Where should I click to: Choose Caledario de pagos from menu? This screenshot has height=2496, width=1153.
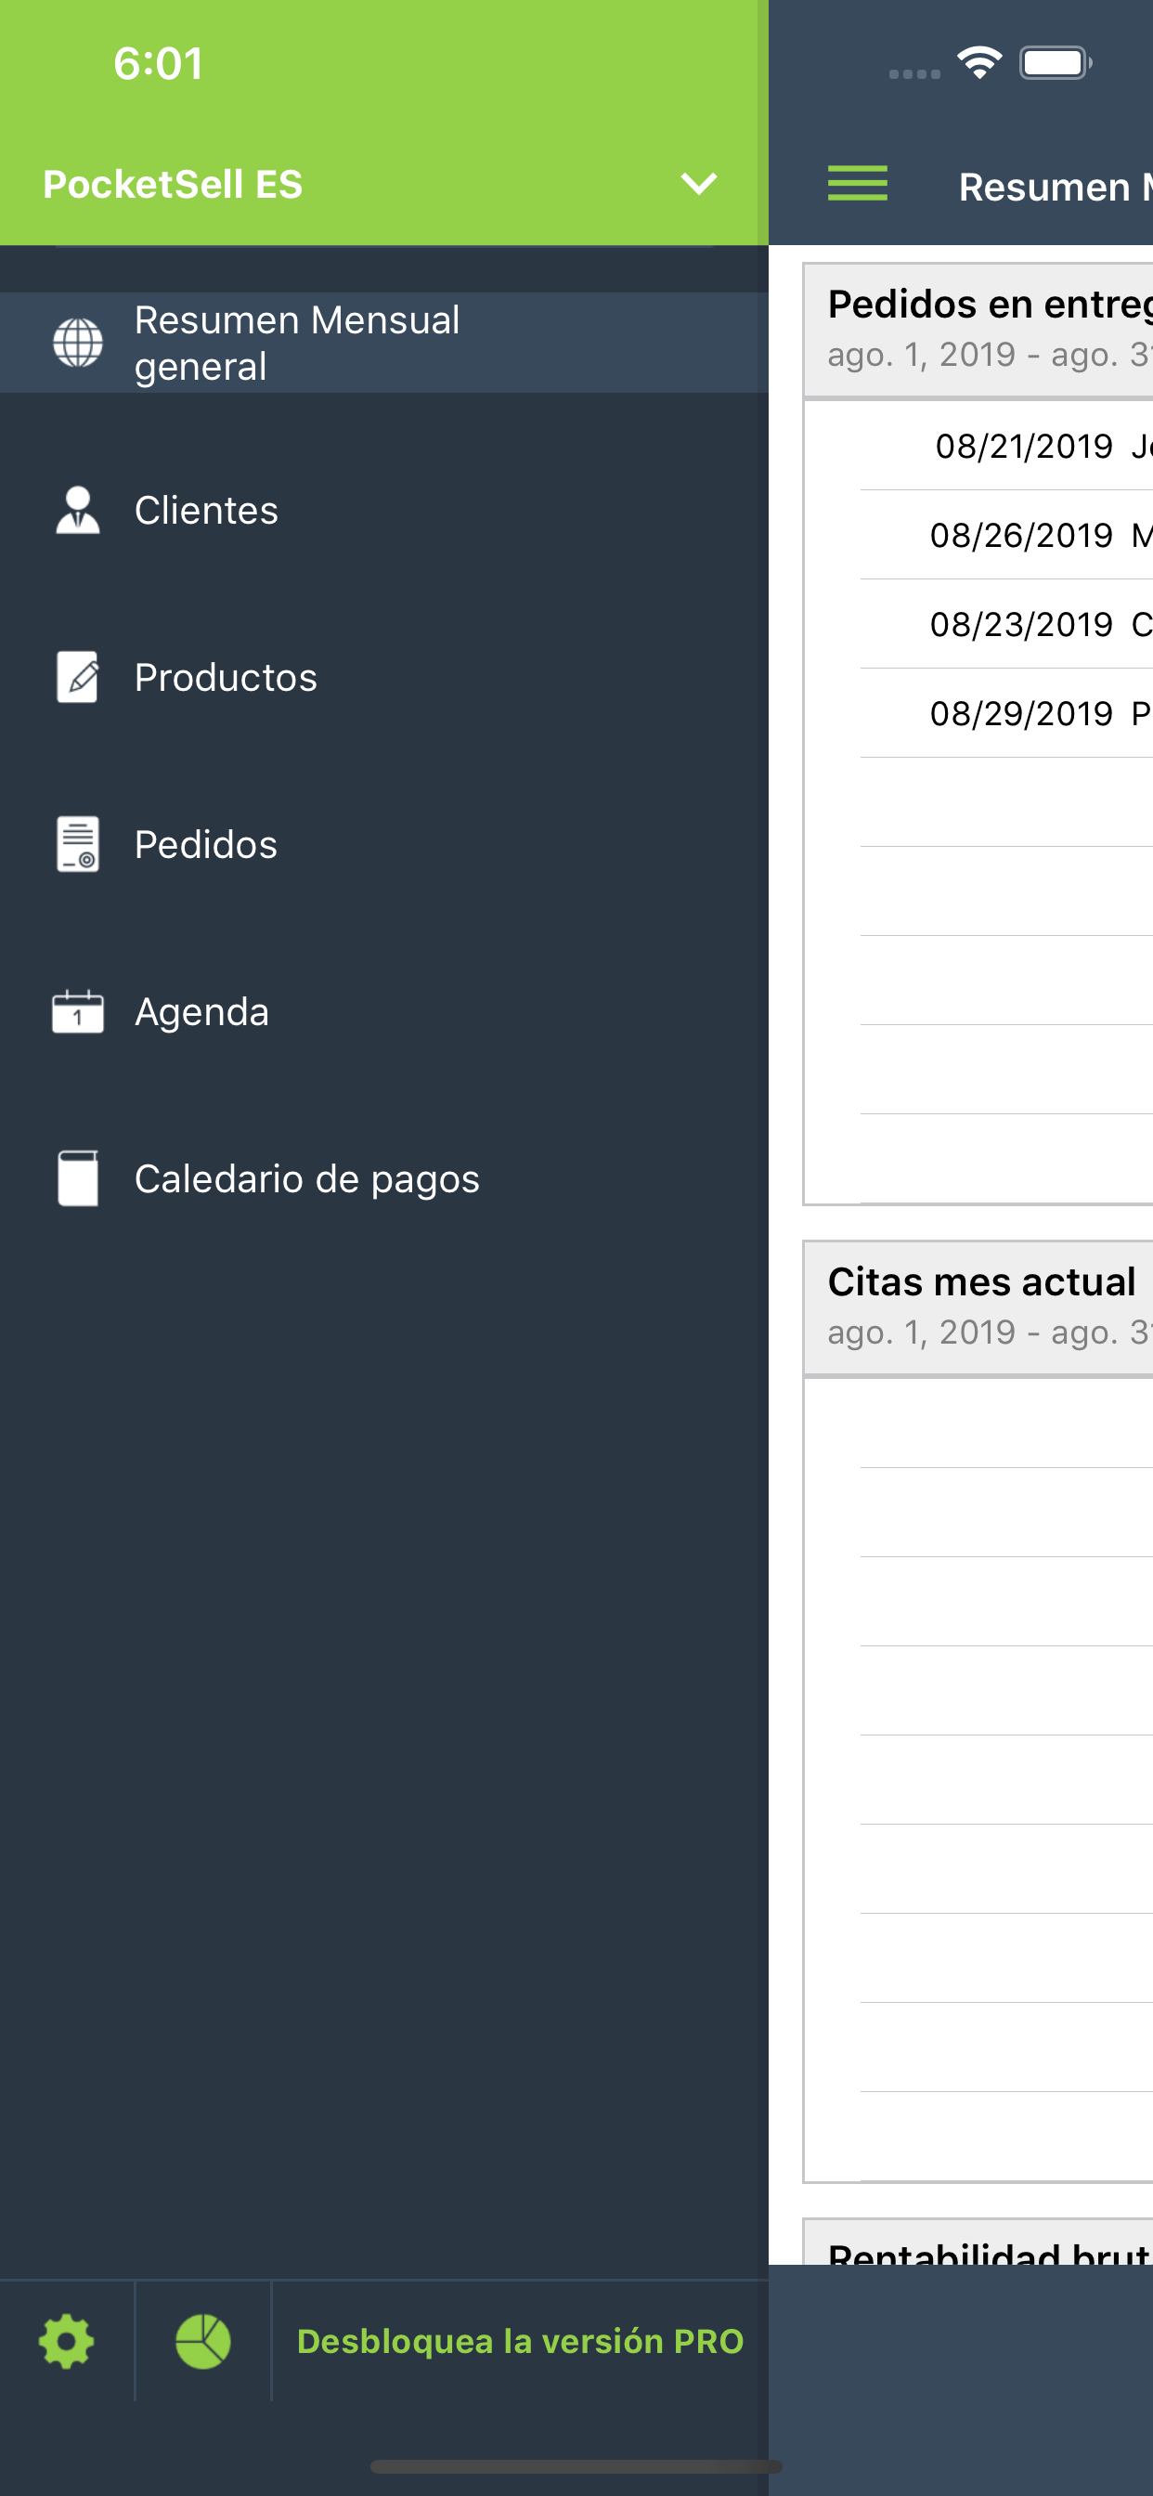306,1178
